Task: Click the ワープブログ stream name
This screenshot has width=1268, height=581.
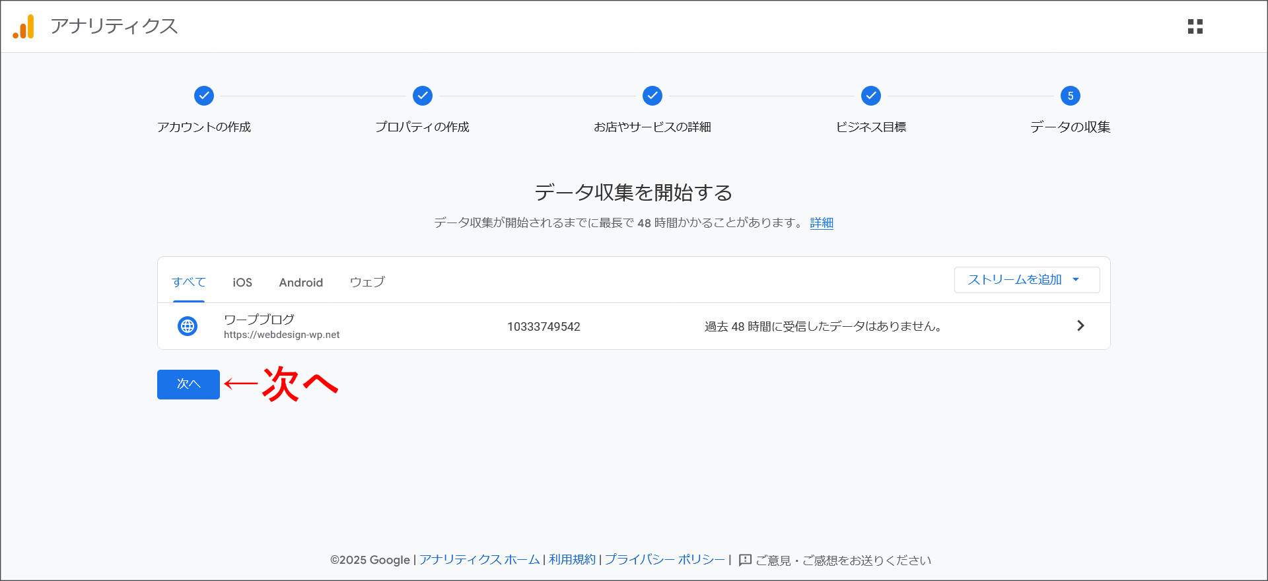Action: 259,320
